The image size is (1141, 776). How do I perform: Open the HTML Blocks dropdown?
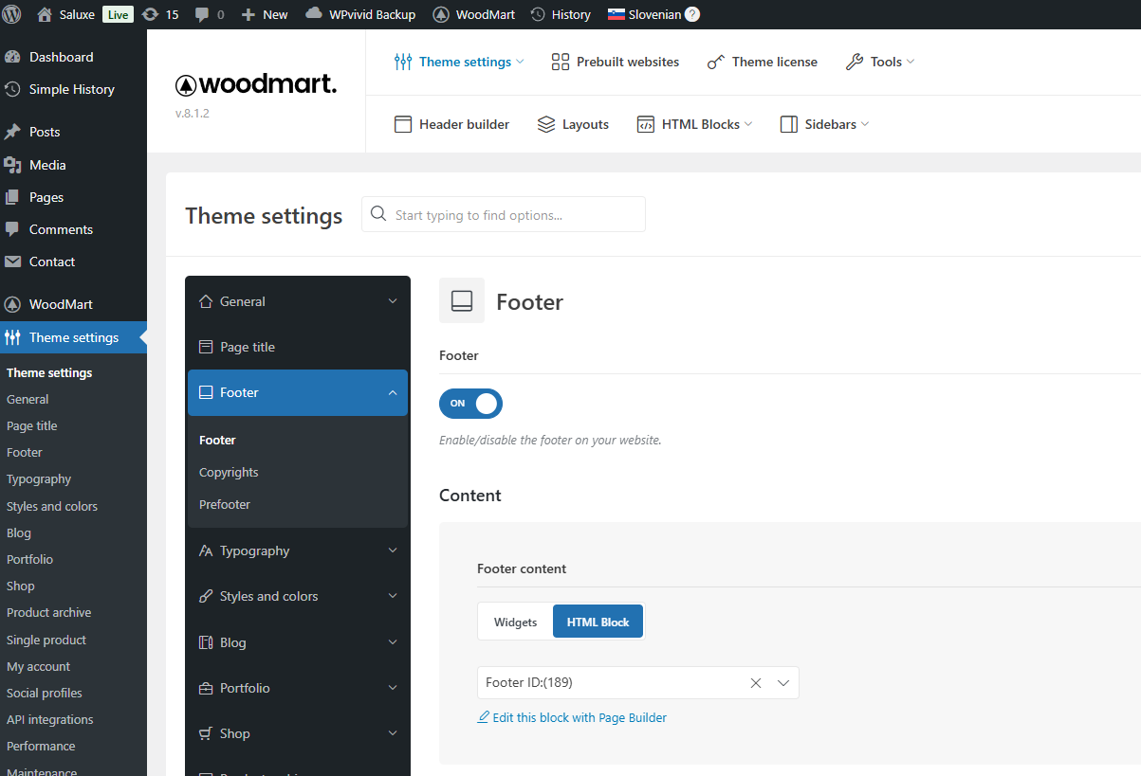[x=694, y=124]
